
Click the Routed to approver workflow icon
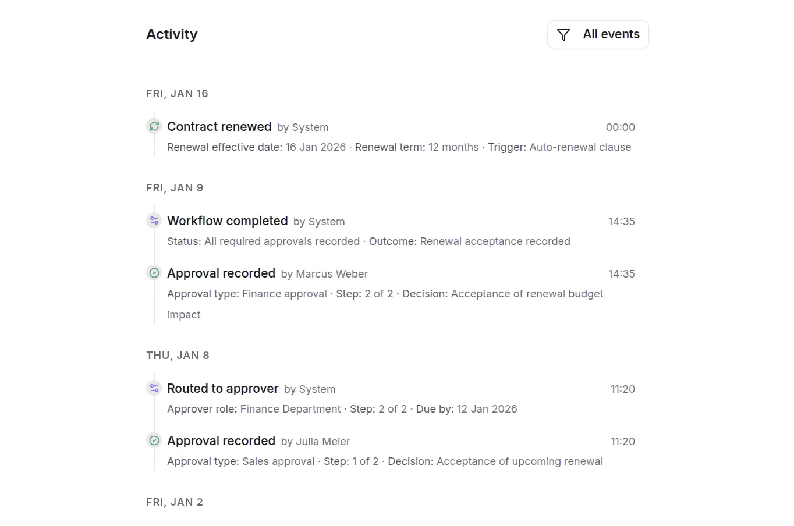[x=154, y=388]
